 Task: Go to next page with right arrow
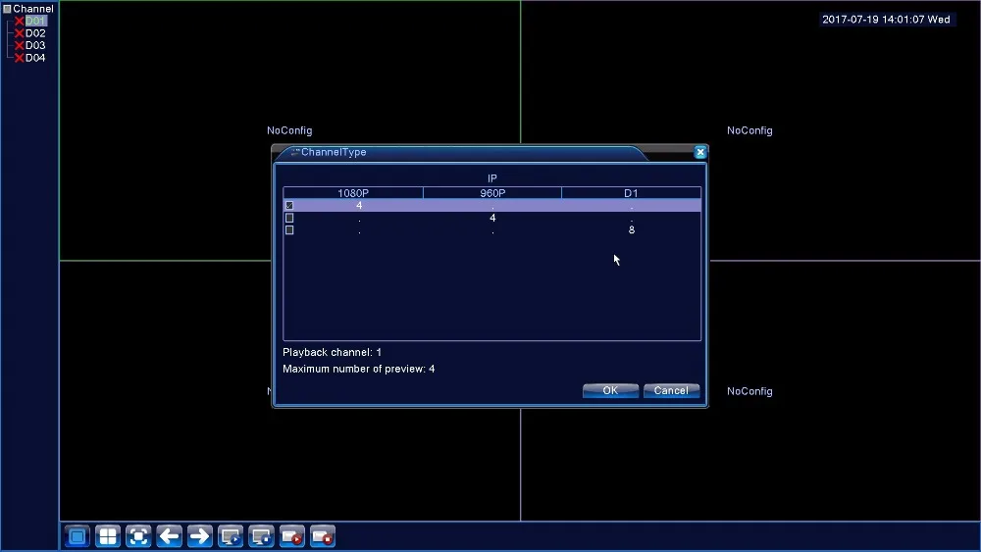(x=200, y=536)
